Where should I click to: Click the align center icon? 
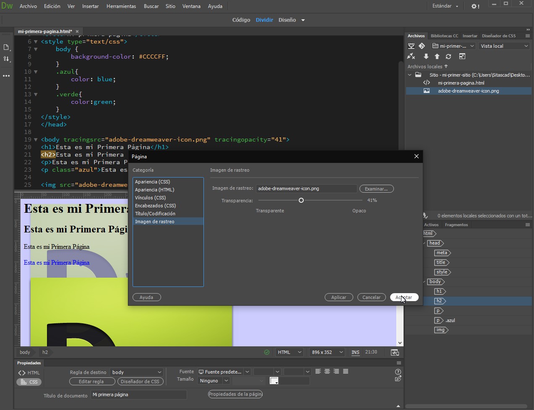pos(327,371)
